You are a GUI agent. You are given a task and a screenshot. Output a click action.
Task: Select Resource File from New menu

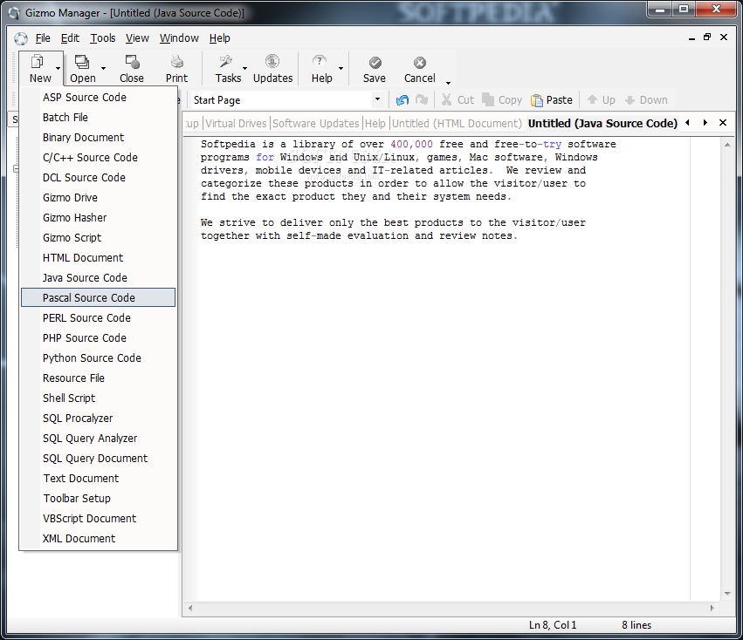coord(98,378)
